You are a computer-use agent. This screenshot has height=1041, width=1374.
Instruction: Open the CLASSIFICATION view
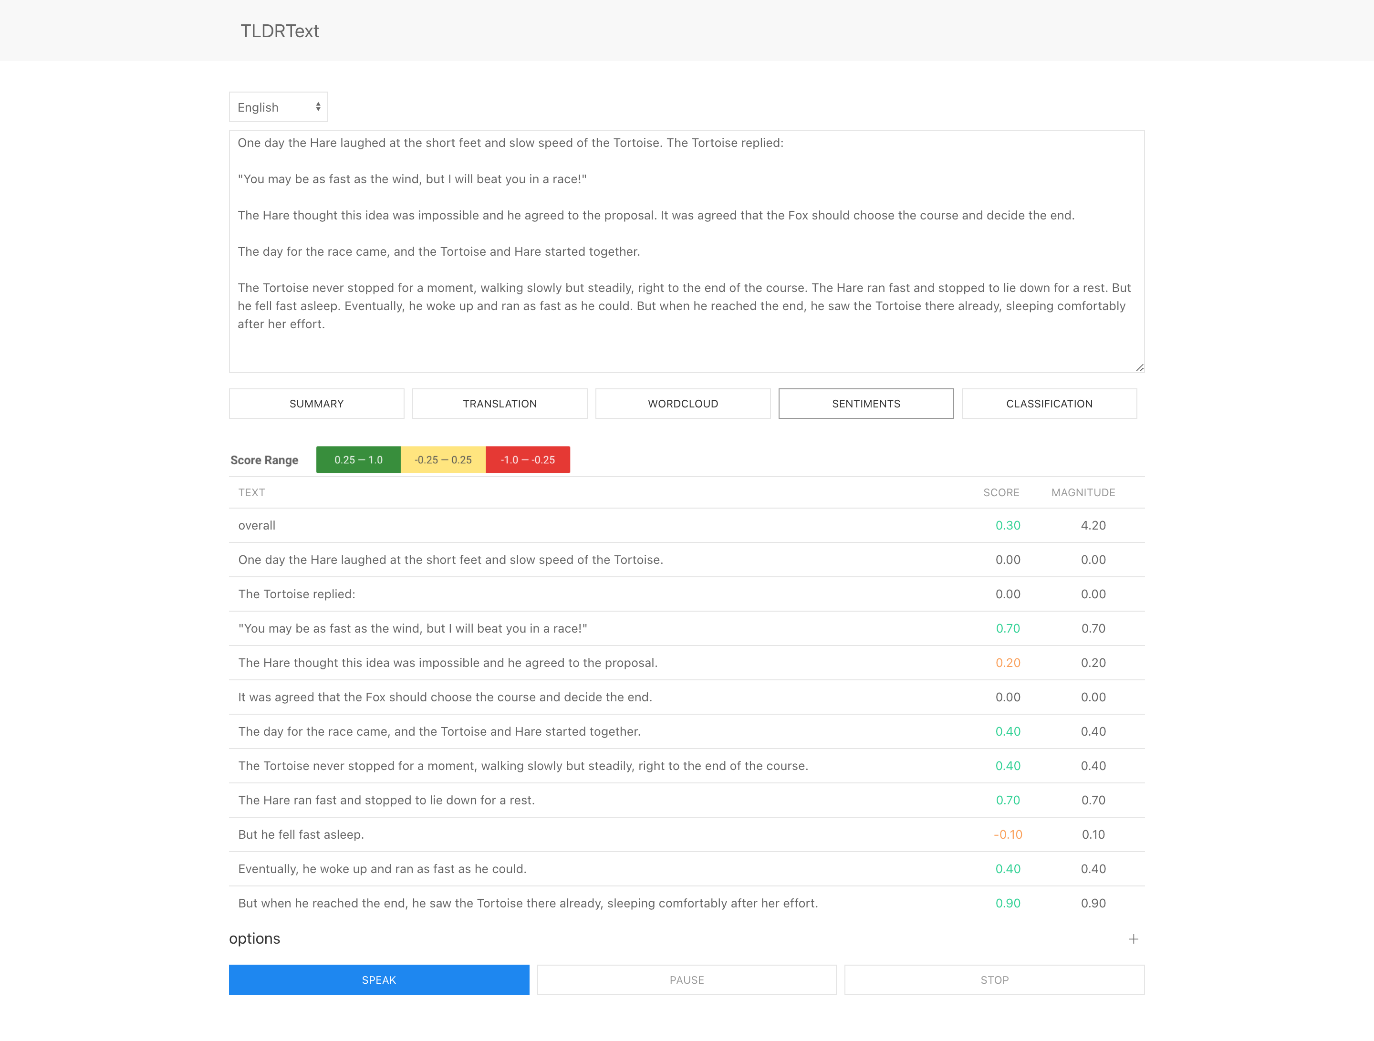click(x=1049, y=403)
